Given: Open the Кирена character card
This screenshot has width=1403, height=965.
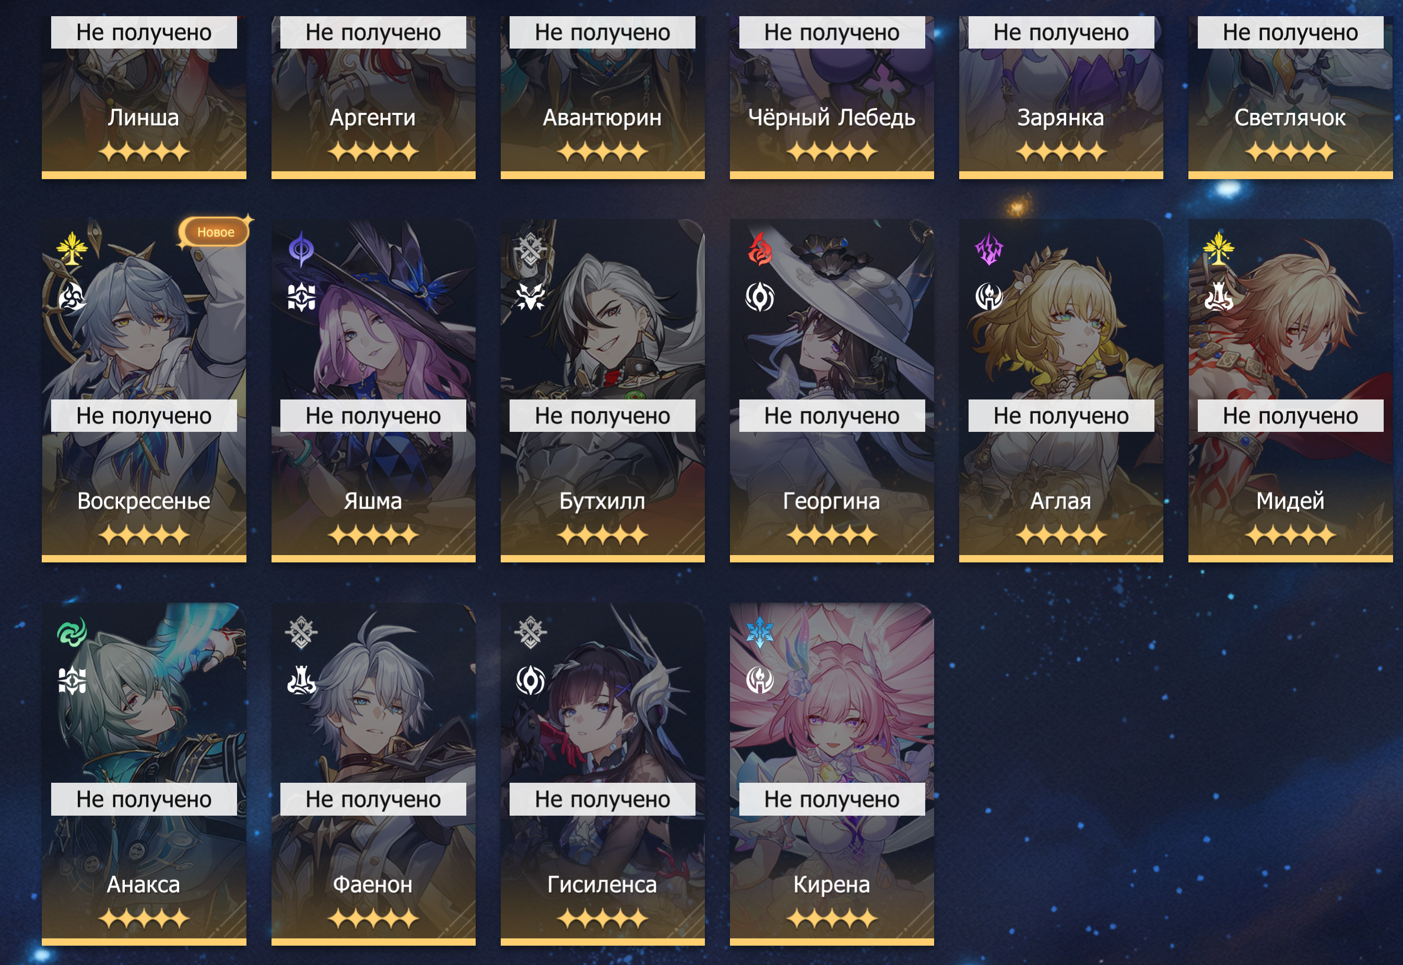Looking at the screenshot, I should point(832,774).
